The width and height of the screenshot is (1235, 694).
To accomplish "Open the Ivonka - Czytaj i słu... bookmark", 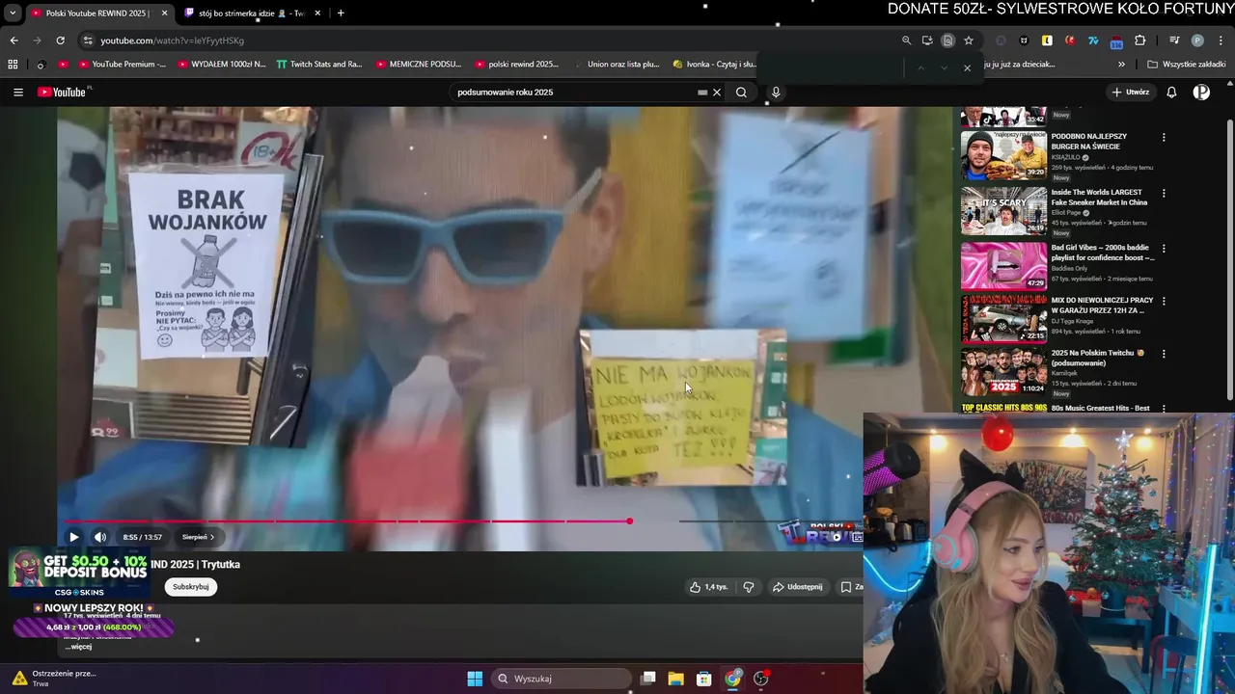I will (x=715, y=65).
